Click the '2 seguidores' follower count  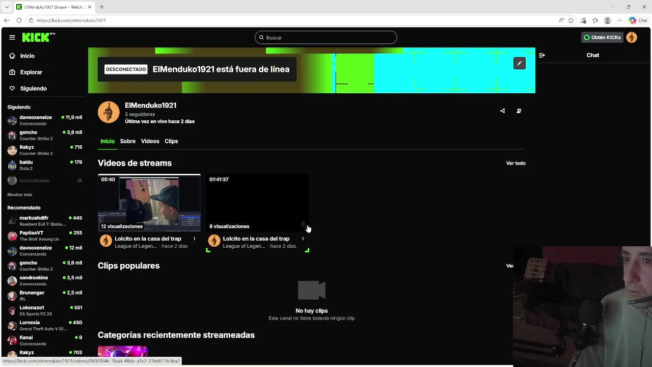click(140, 114)
